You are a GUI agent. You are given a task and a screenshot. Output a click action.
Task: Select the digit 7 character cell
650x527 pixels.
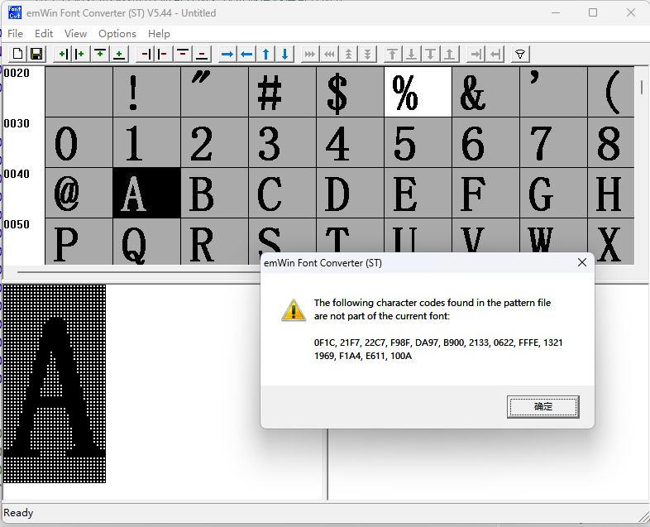(x=553, y=142)
